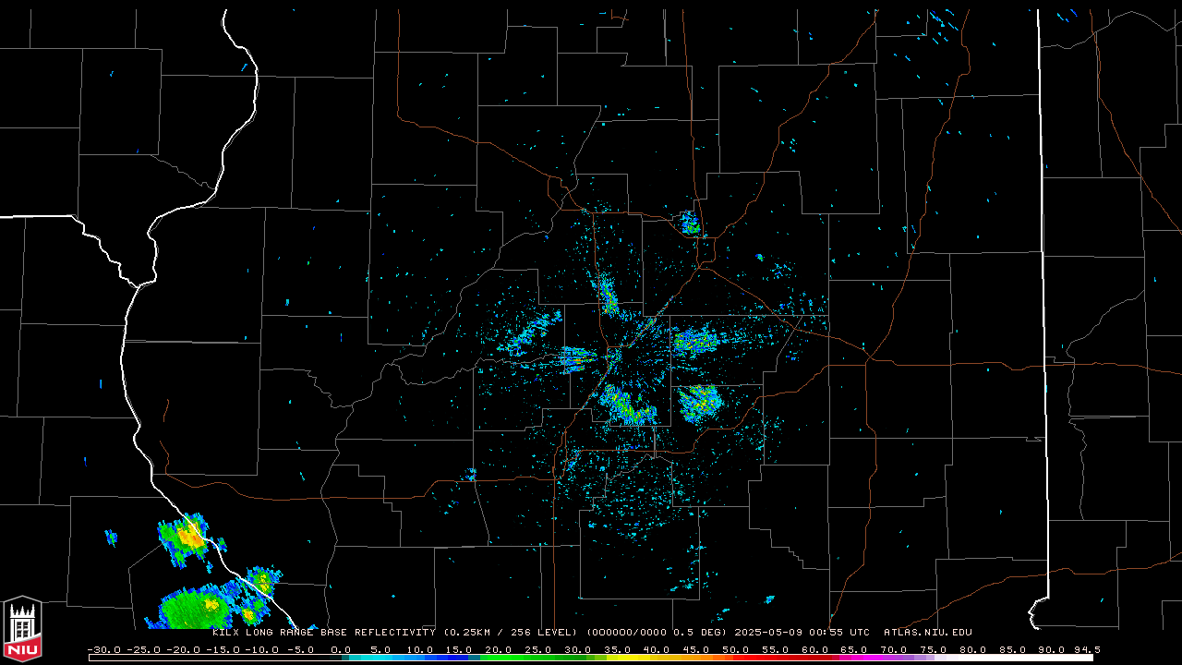
Task: Click the 60.0 scale label
Action: 814,649
